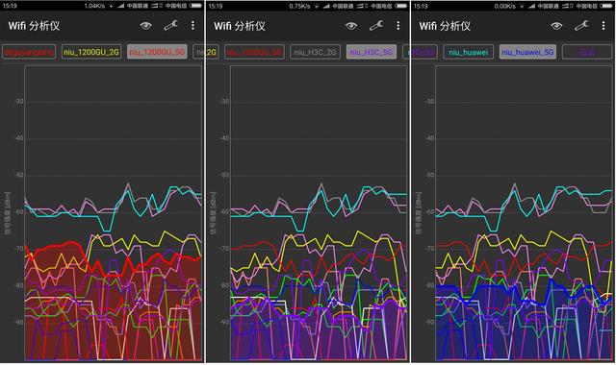Image resolution: width=616 pixels, height=365 pixels.
Task: Deselect the highlighted niu_huawei_5G chip
Action: [527, 52]
